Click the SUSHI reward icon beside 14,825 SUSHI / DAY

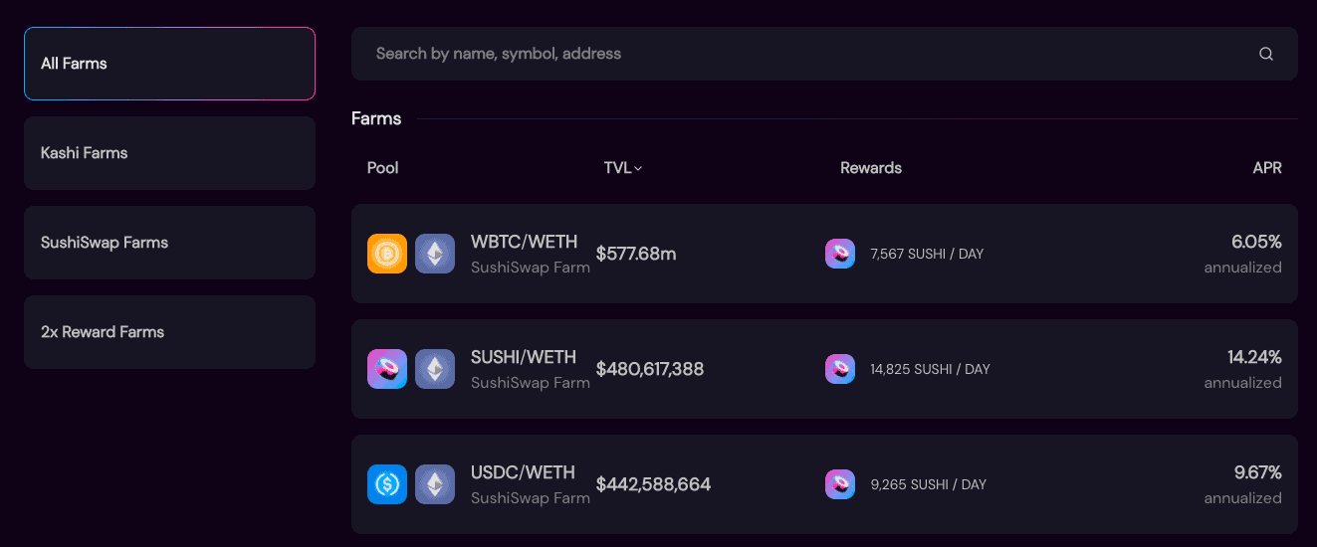coord(840,369)
